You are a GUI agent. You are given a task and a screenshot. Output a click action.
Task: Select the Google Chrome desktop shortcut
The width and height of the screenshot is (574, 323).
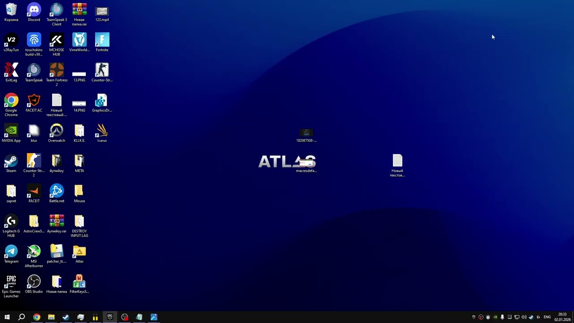click(x=11, y=105)
